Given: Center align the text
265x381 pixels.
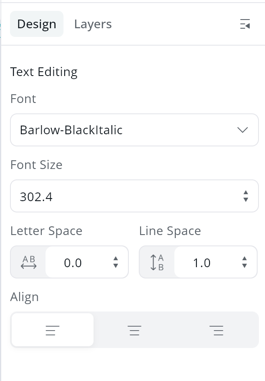Looking at the screenshot, I should click(x=134, y=330).
